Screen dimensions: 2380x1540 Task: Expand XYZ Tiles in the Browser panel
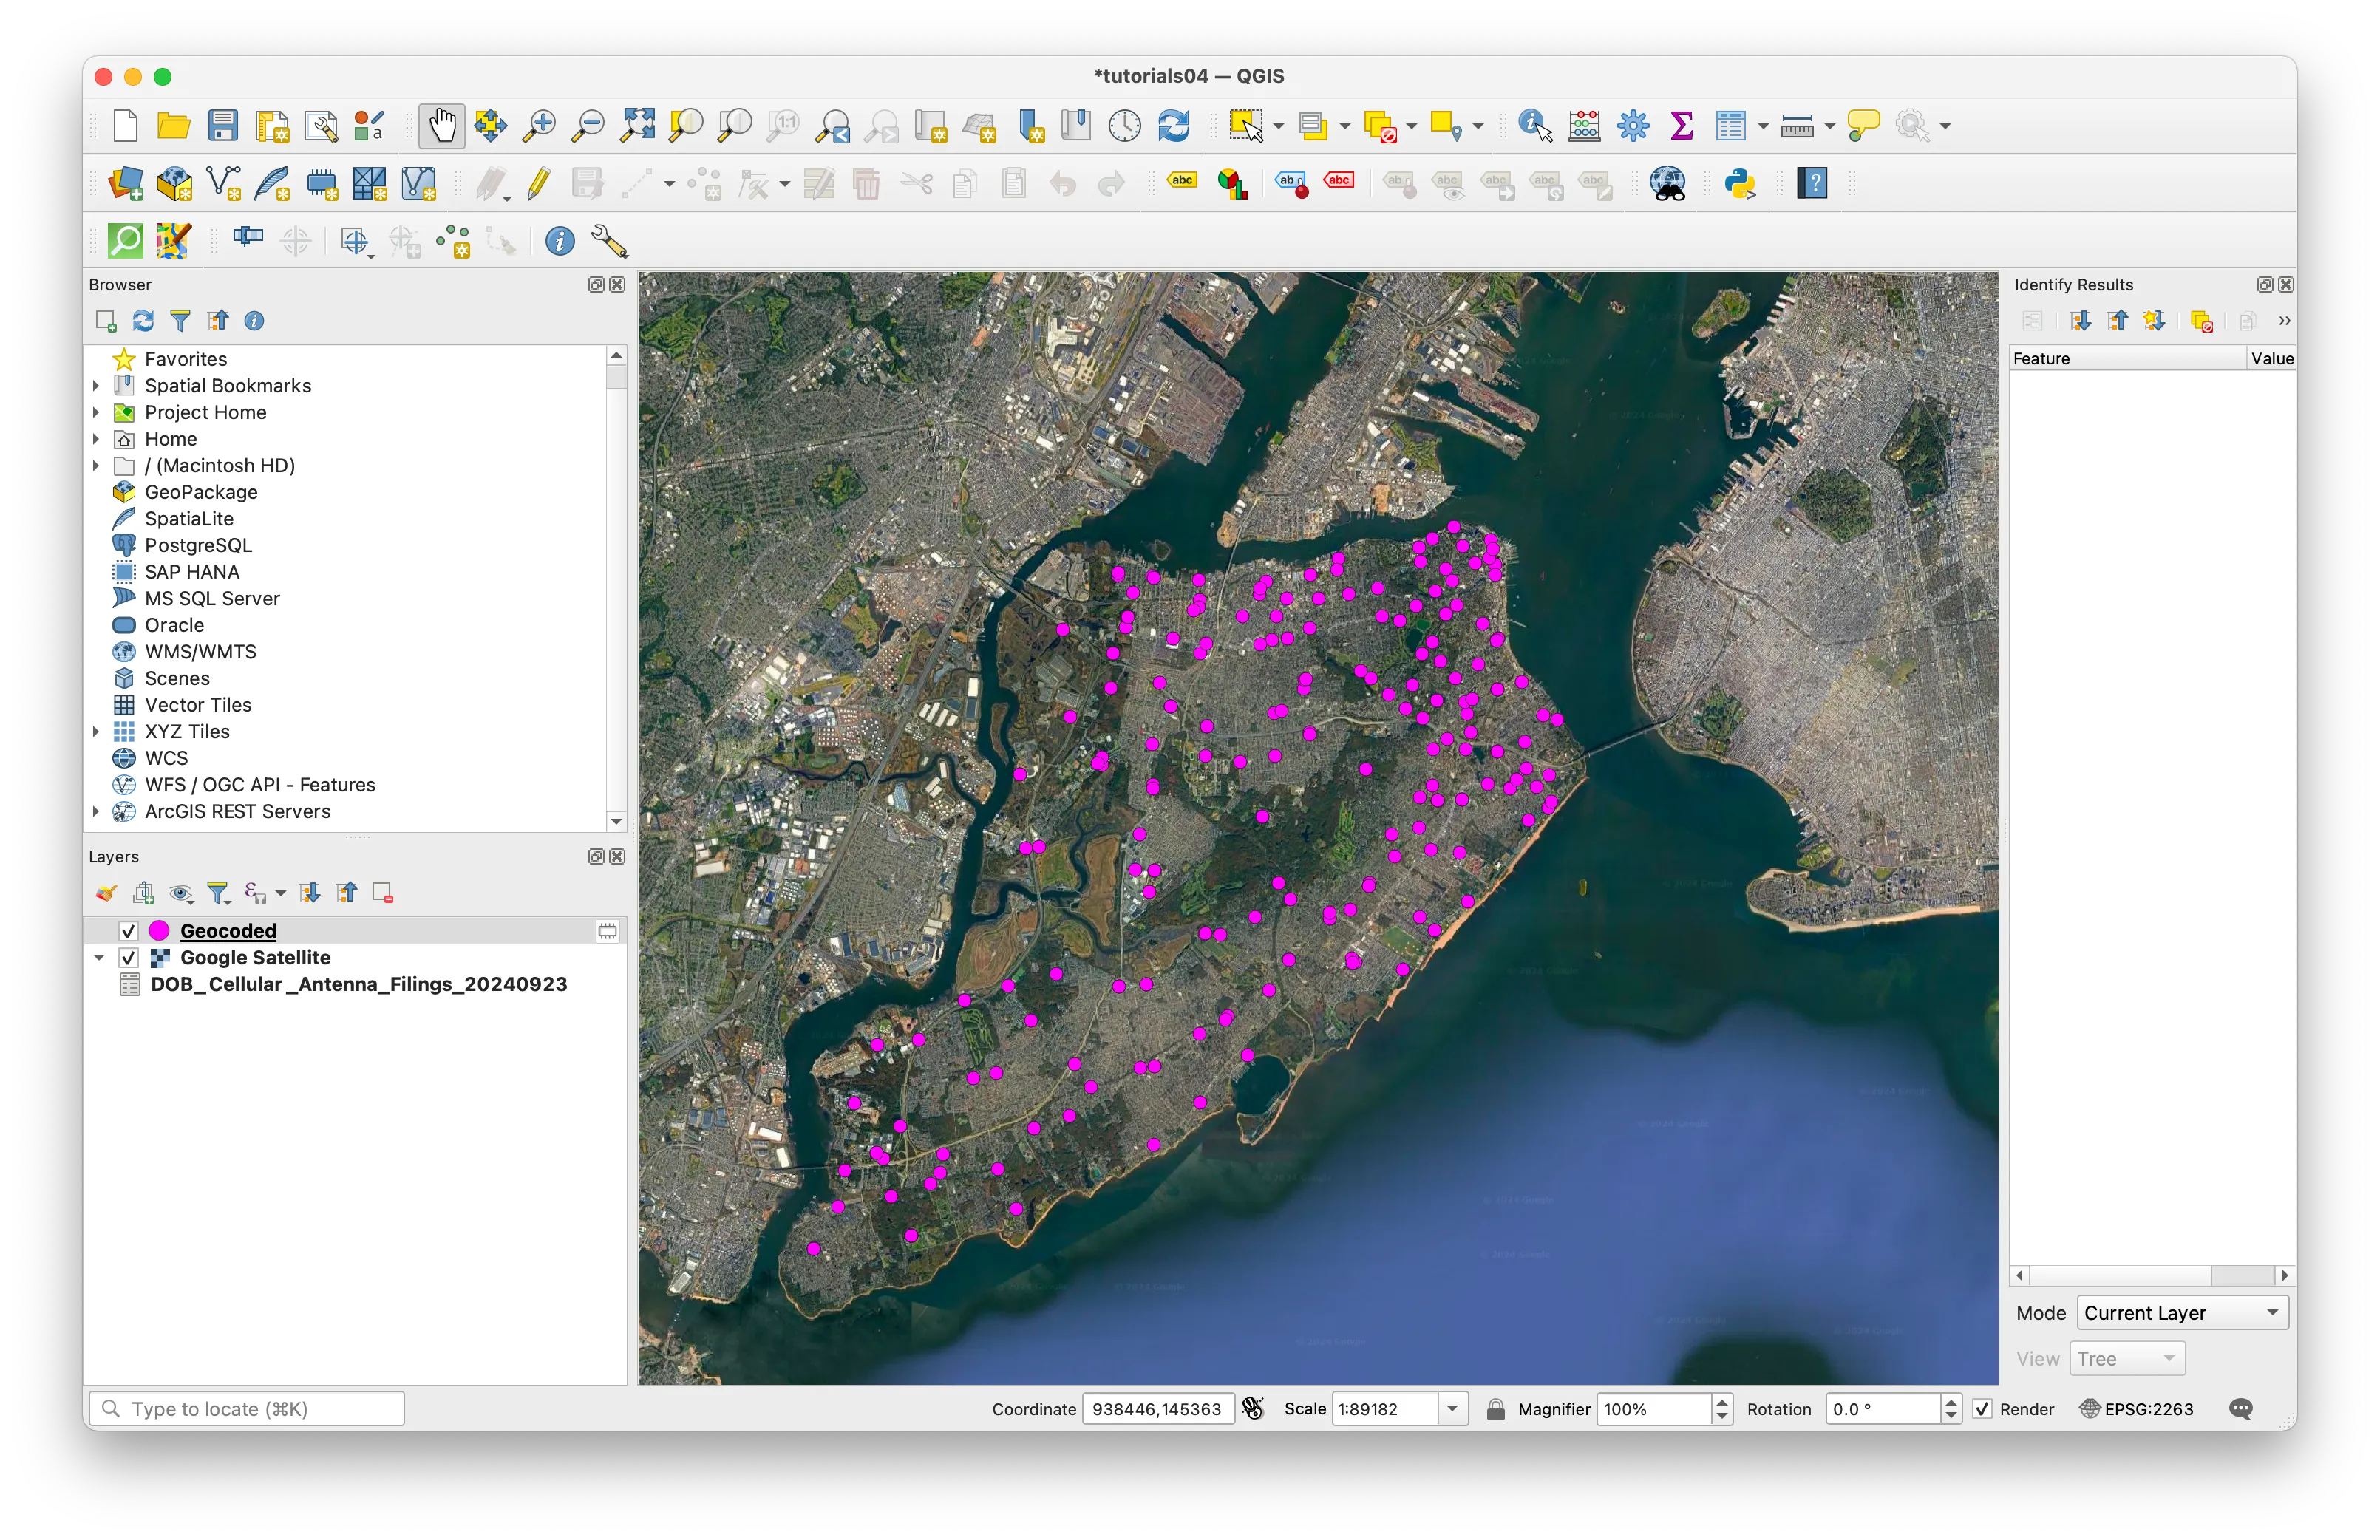coord(97,731)
